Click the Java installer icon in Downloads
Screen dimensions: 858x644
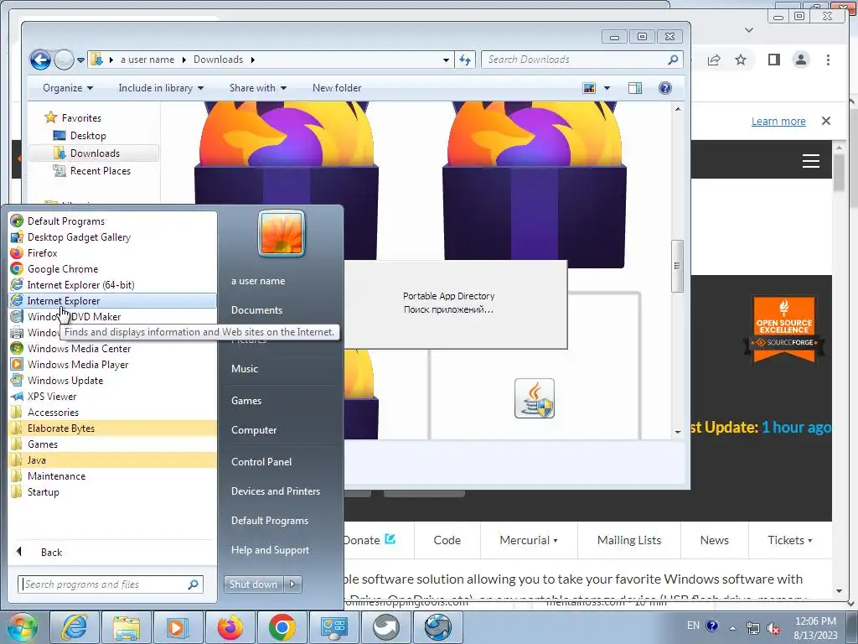click(535, 398)
